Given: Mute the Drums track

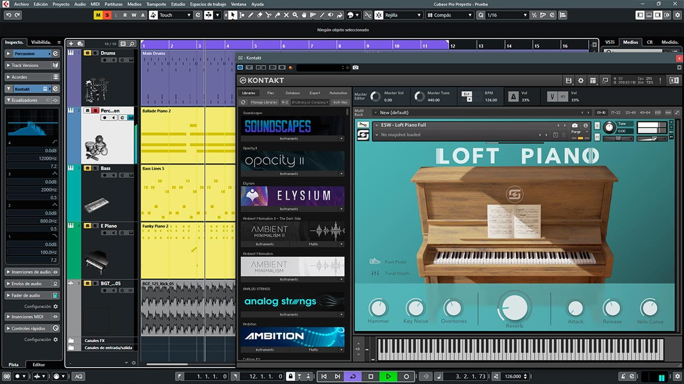Looking at the screenshot, I should (87, 53).
